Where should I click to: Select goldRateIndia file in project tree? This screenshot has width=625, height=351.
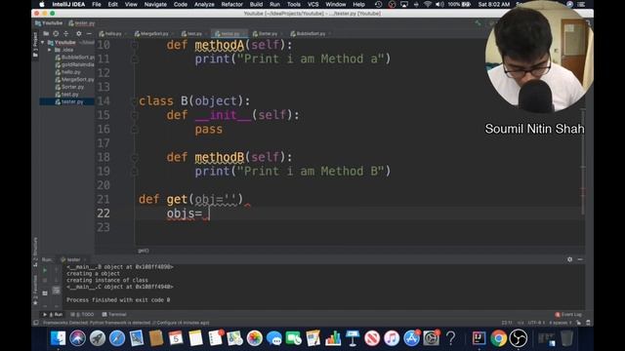[75, 64]
